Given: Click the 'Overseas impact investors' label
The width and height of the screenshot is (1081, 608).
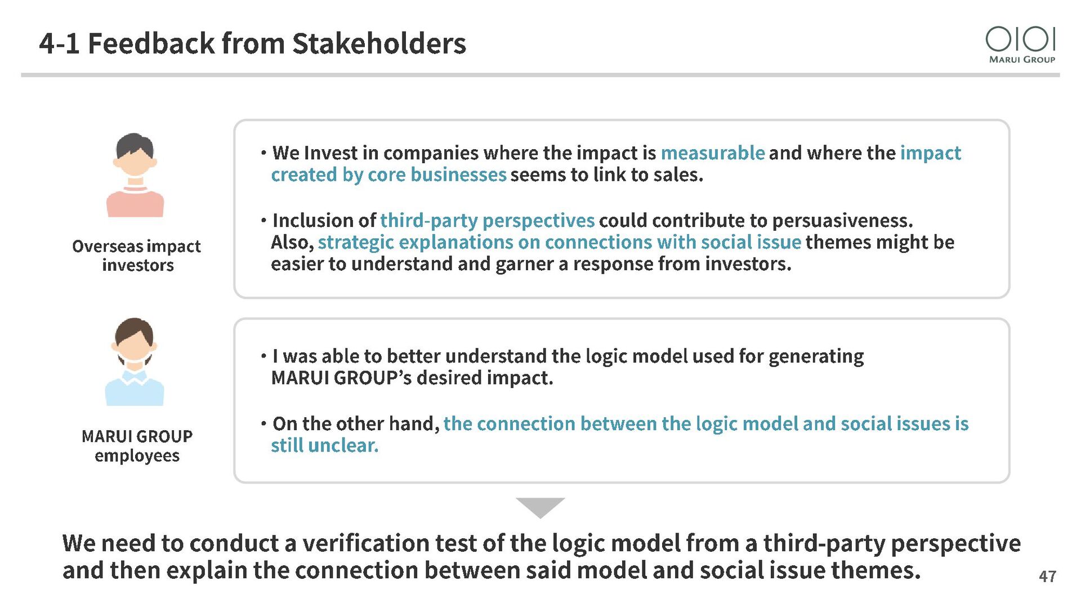Looking at the screenshot, I should pos(137,256).
